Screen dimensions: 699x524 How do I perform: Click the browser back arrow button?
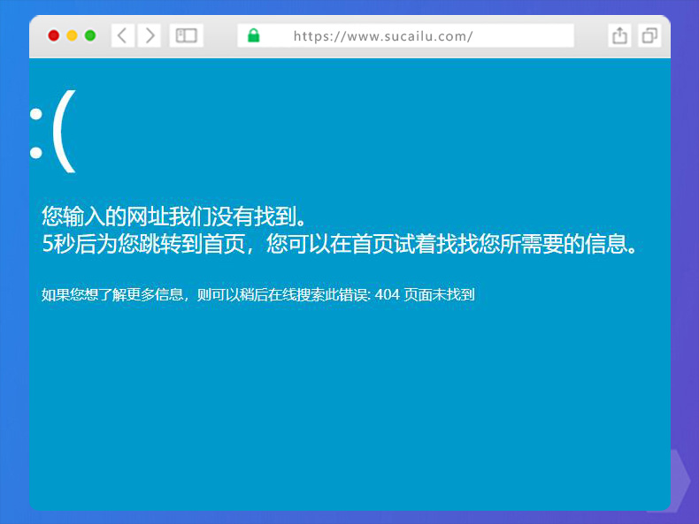122,35
